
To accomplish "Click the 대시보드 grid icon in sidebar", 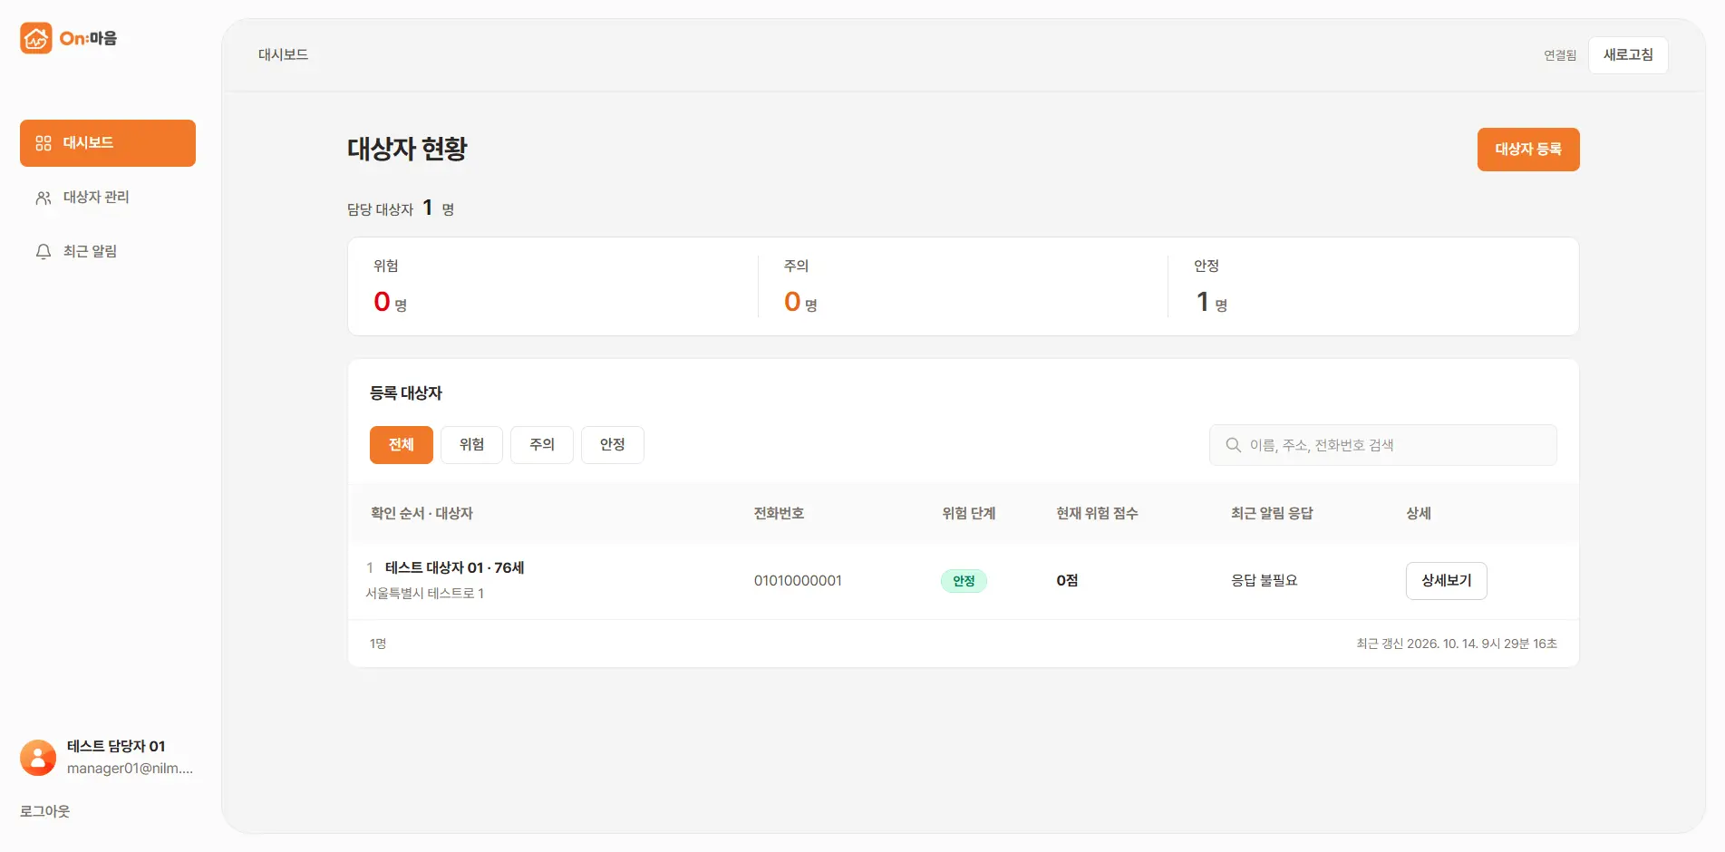I will (44, 143).
